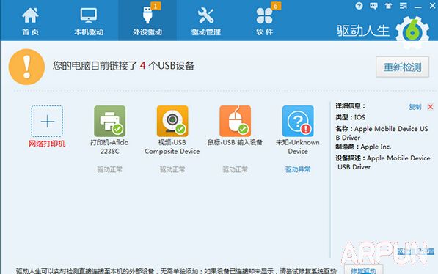Viewport: 438px width, 274px height.
Task: Select the Unknown Device question mark icon
Action: [x=298, y=121]
